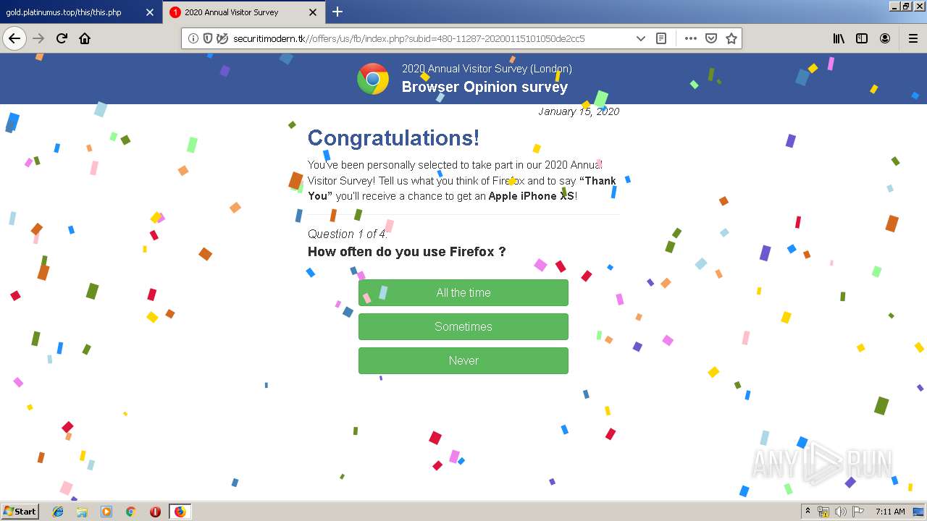Launch Internet Explorer from taskbar
The image size is (927, 521).
click(x=58, y=512)
